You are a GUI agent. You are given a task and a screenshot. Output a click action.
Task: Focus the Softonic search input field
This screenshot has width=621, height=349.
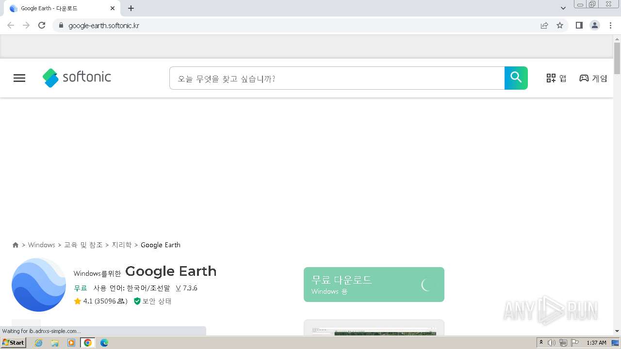point(337,78)
